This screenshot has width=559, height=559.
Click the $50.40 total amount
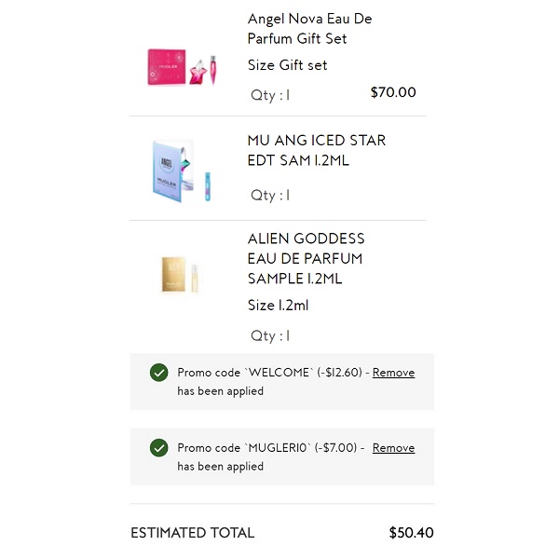(411, 533)
